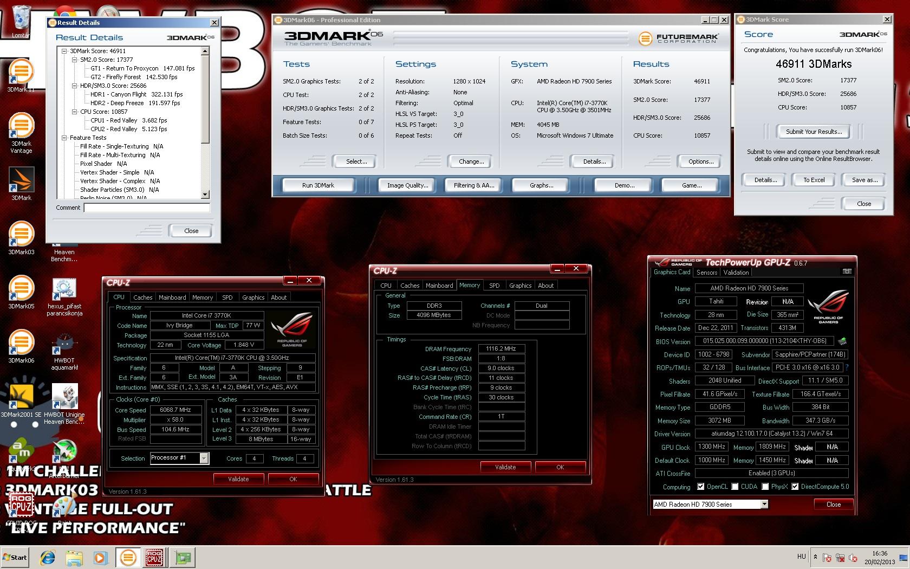Click the Bus Interface question mark in GPU-Z
910x569 pixels.
point(847,367)
